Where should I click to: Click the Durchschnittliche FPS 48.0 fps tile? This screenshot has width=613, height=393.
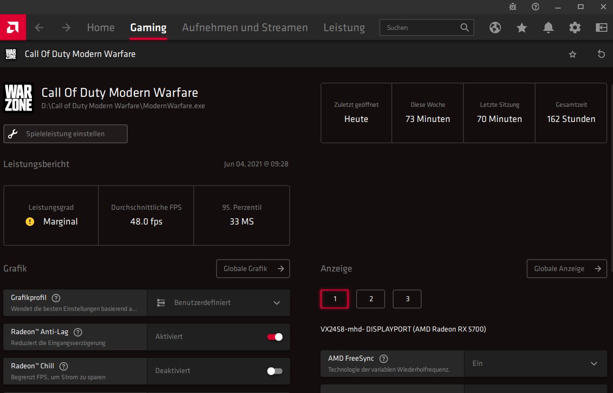pos(146,215)
